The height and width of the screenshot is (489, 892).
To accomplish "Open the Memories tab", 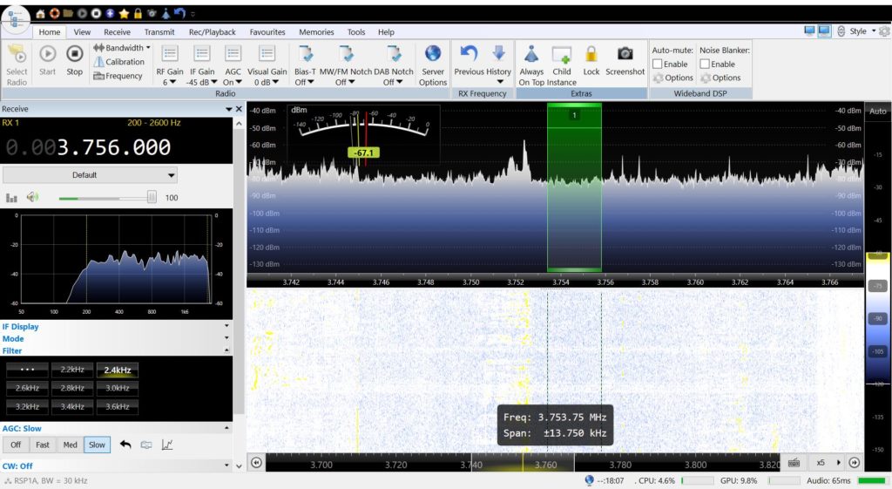I will tap(316, 32).
